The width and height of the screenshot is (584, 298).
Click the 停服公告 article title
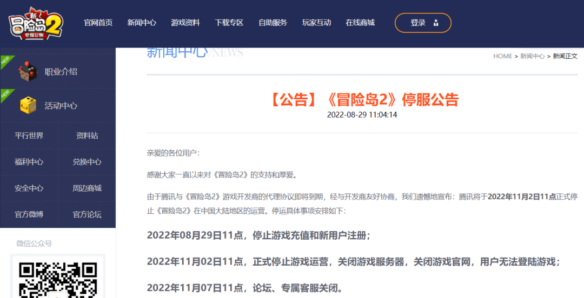pyautogui.click(x=363, y=100)
